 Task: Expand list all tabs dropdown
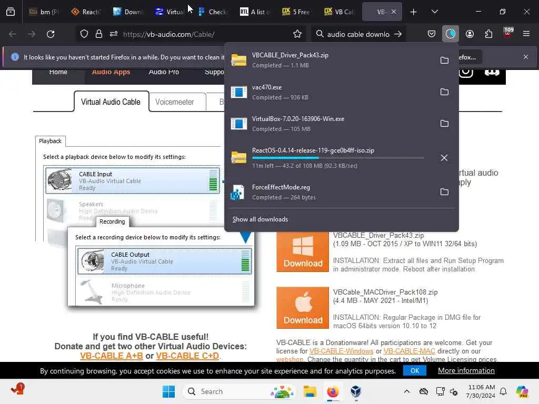[434, 12]
